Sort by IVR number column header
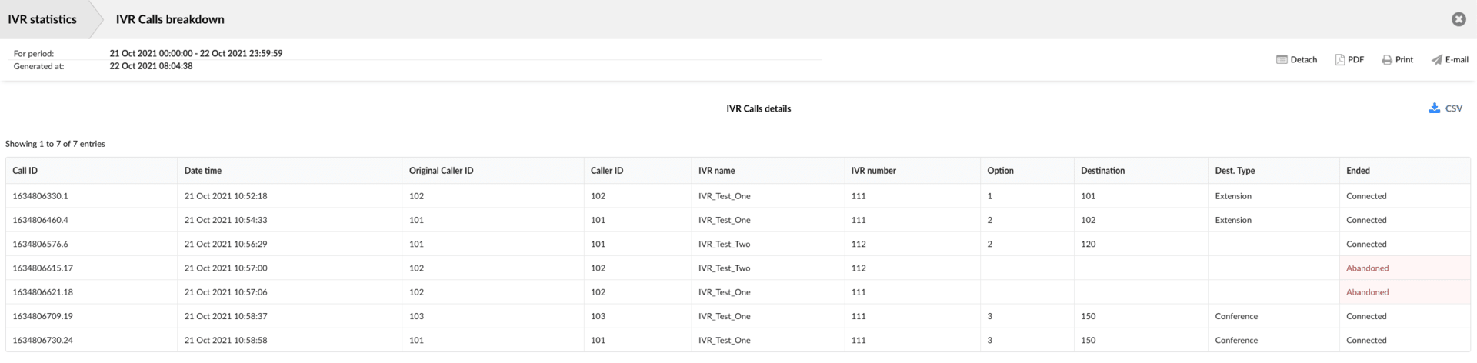Viewport: 1477px width, 363px height. [874, 171]
